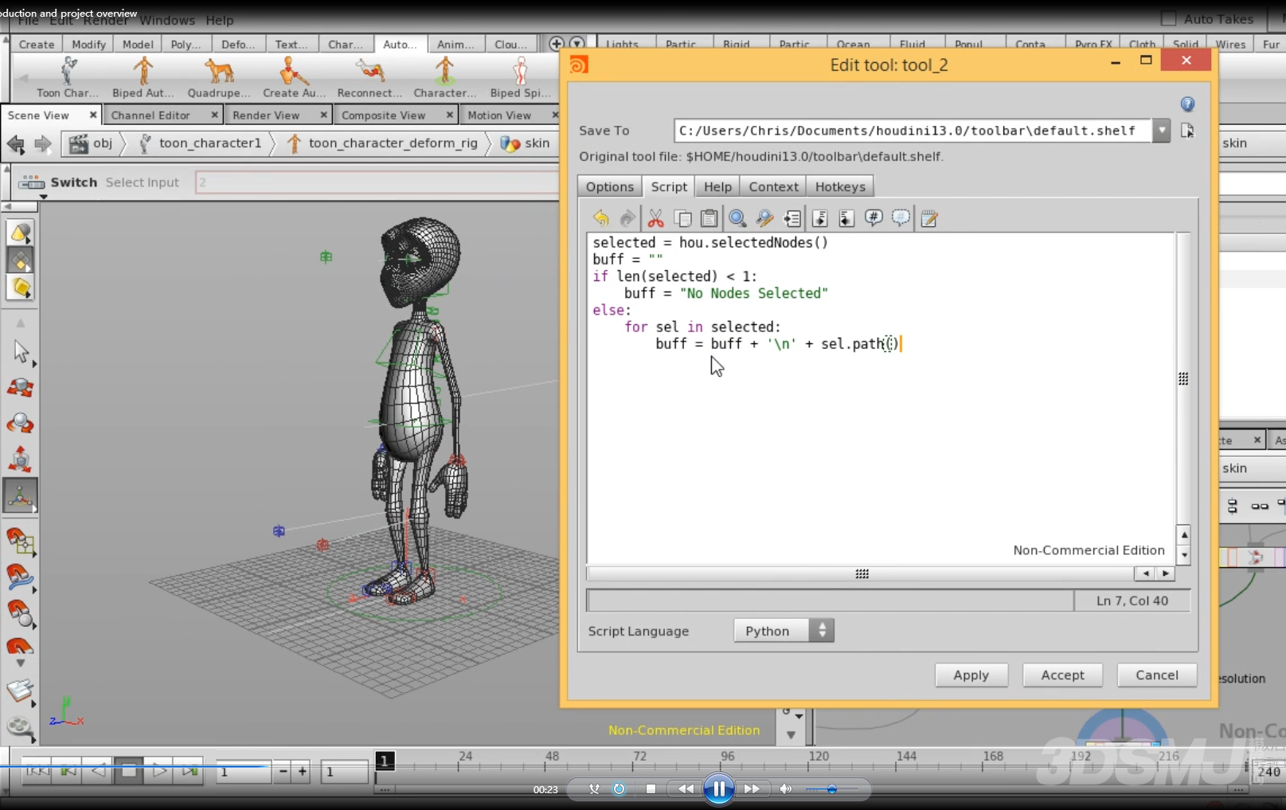Toggle the point snapping magnet icon

20,613
